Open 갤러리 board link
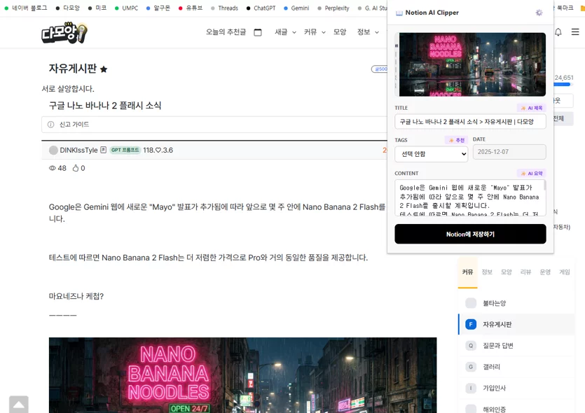 [x=491, y=367]
